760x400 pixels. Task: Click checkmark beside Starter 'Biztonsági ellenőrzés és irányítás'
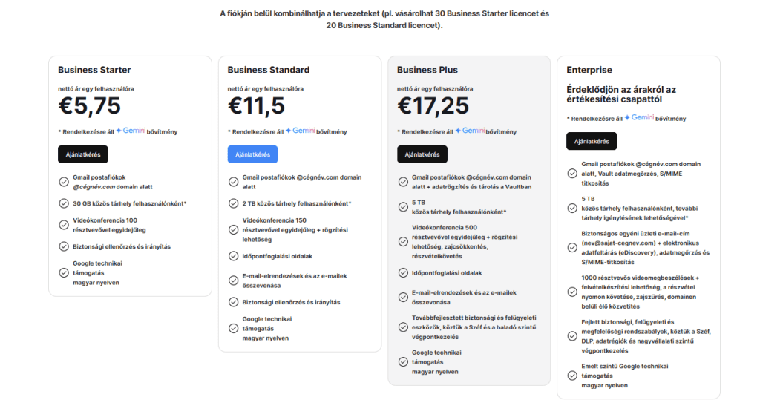(64, 246)
